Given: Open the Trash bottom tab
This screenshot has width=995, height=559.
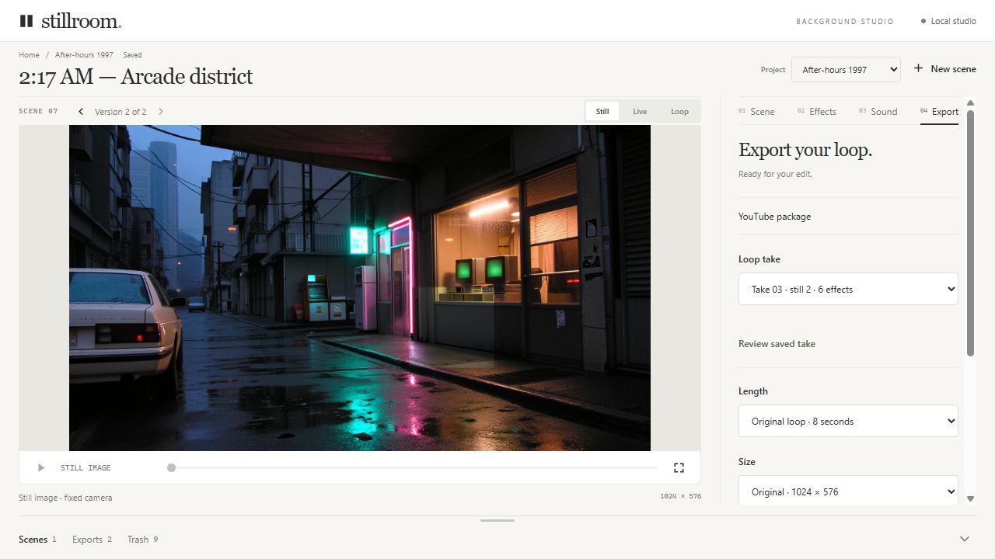Looking at the screenshot, I should pos(142,539).
